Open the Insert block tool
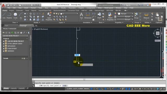Screen dimensions: 167x94 99,16
